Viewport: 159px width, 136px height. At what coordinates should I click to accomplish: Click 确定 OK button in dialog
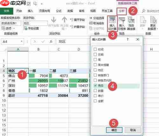114,130
